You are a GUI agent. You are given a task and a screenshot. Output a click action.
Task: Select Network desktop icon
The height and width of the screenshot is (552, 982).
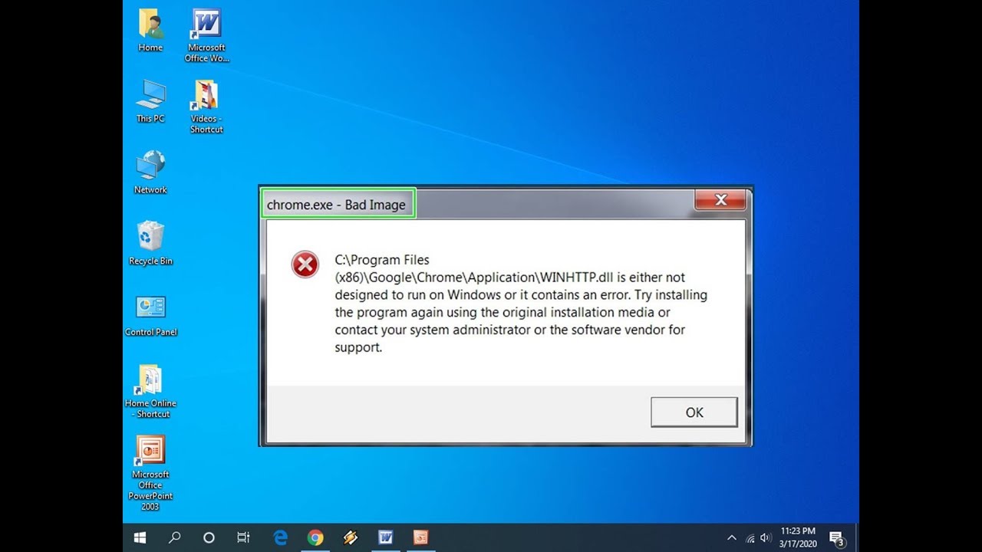[x=150, y=172]
